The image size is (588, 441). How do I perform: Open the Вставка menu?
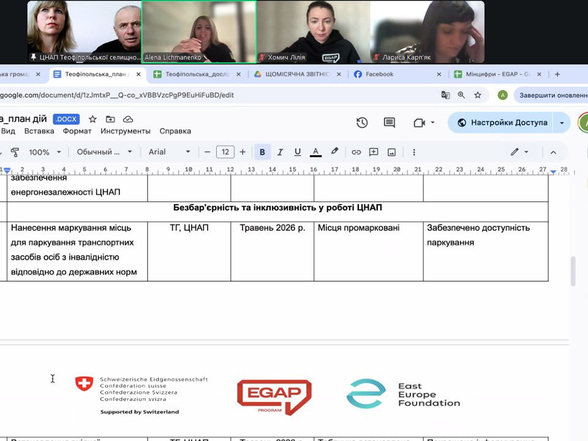coord(39,131)
